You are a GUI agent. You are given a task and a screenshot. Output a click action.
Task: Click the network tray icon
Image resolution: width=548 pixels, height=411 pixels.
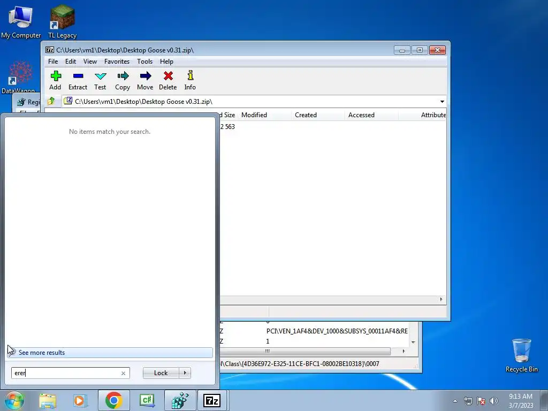pos(468,401)
